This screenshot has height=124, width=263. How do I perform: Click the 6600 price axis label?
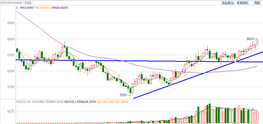pyautogui.click(x=10, y=39)
